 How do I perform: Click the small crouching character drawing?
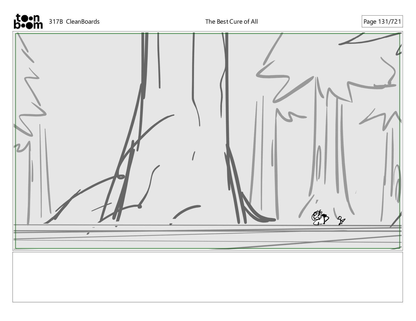[x=320, y=217]
